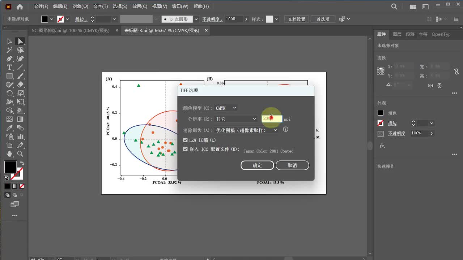Select the Rectangle tool
463x260 pixels.
pyautogui.click(x=9, y=76)
